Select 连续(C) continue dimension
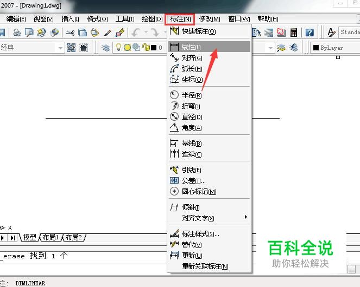Image resolution: width=360 pixels, height=287 pixels. click(x=210, y=154)
